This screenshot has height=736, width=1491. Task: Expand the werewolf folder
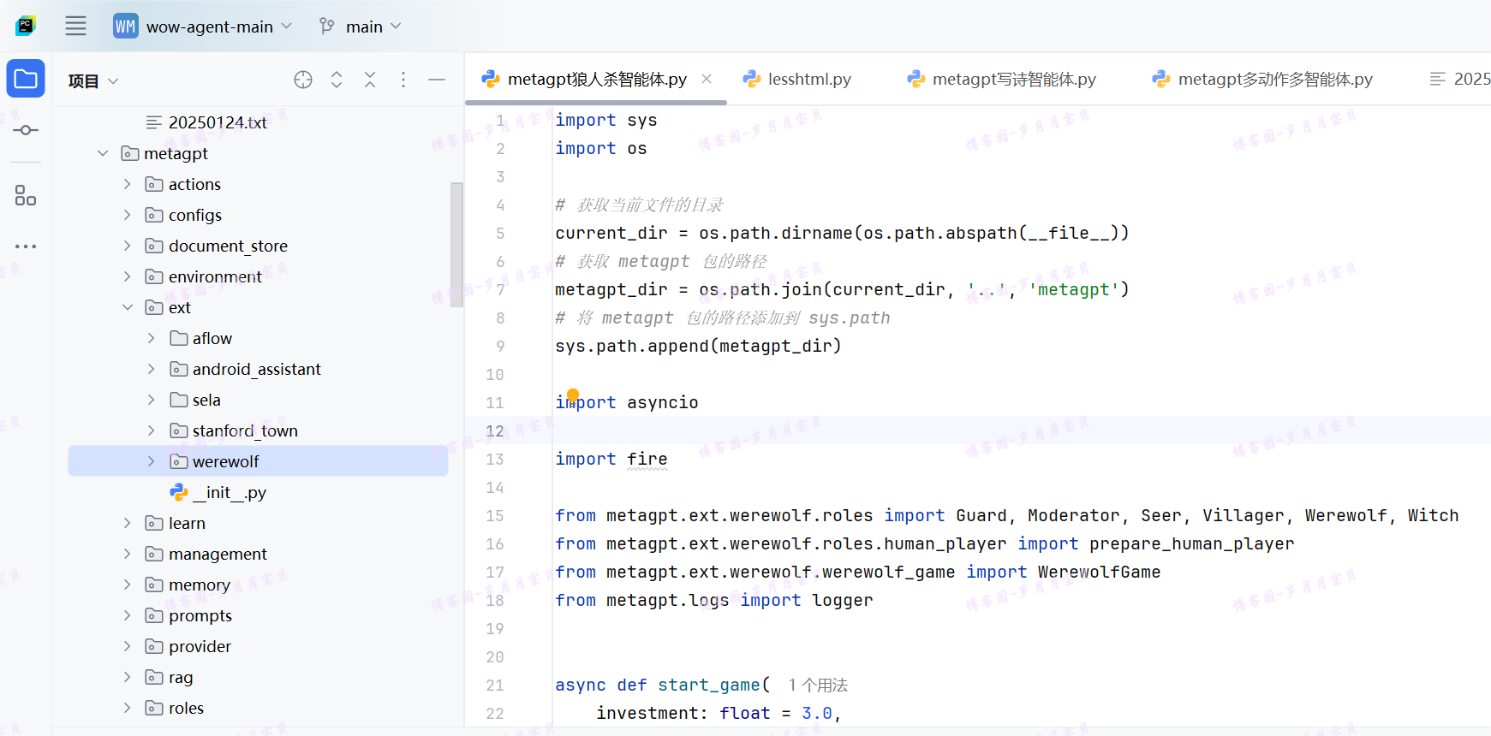151,461
